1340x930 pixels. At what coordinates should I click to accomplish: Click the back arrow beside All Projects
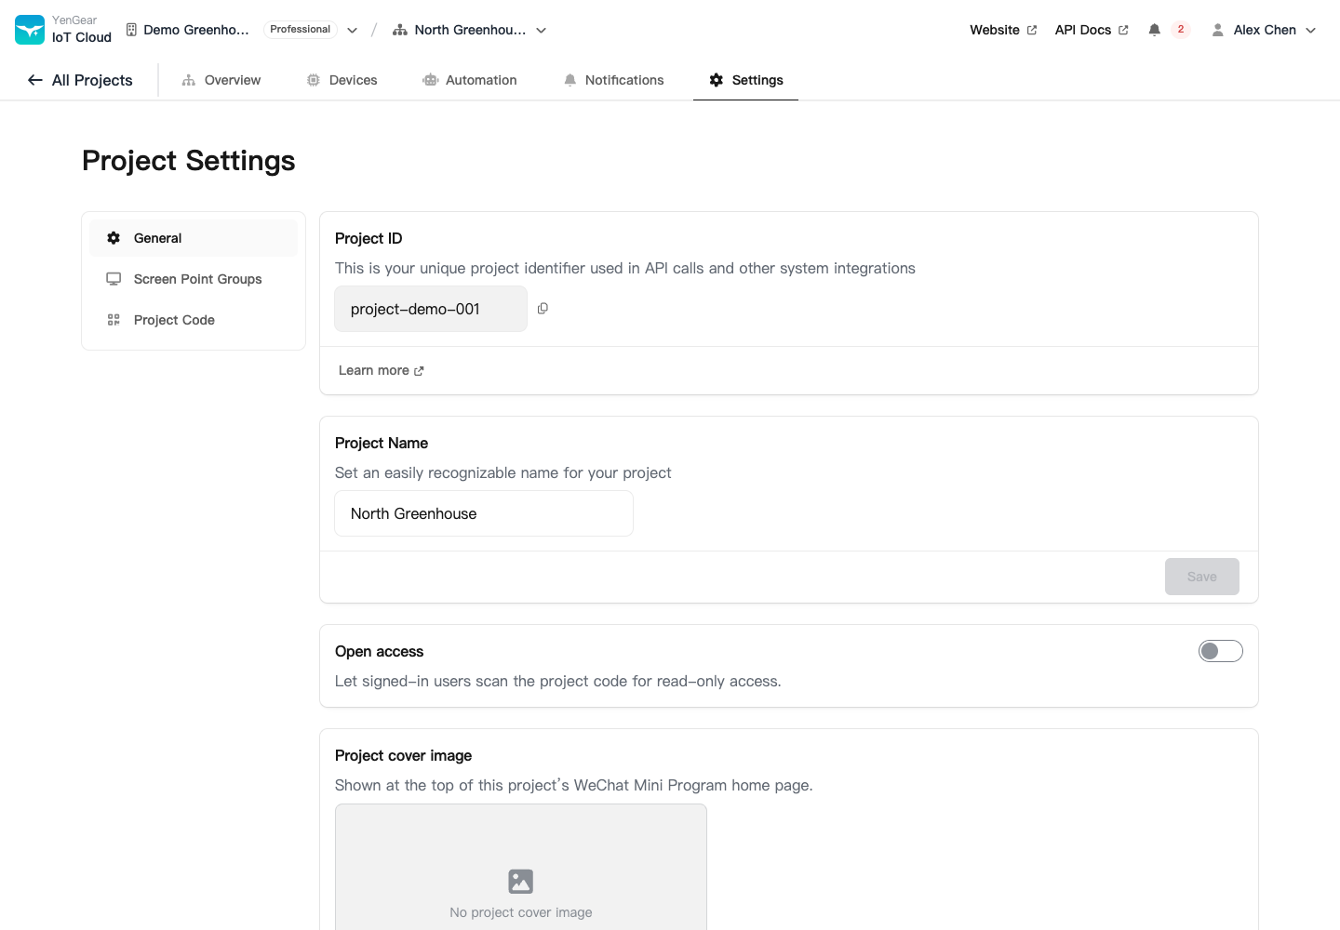coord(35,80)
